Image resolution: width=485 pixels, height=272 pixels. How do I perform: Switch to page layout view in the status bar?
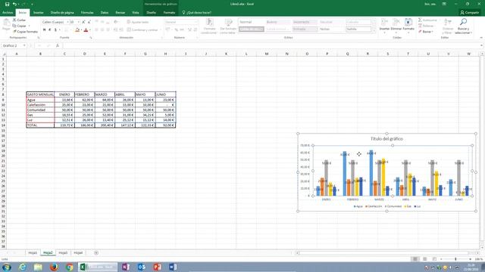pos(424,259)
